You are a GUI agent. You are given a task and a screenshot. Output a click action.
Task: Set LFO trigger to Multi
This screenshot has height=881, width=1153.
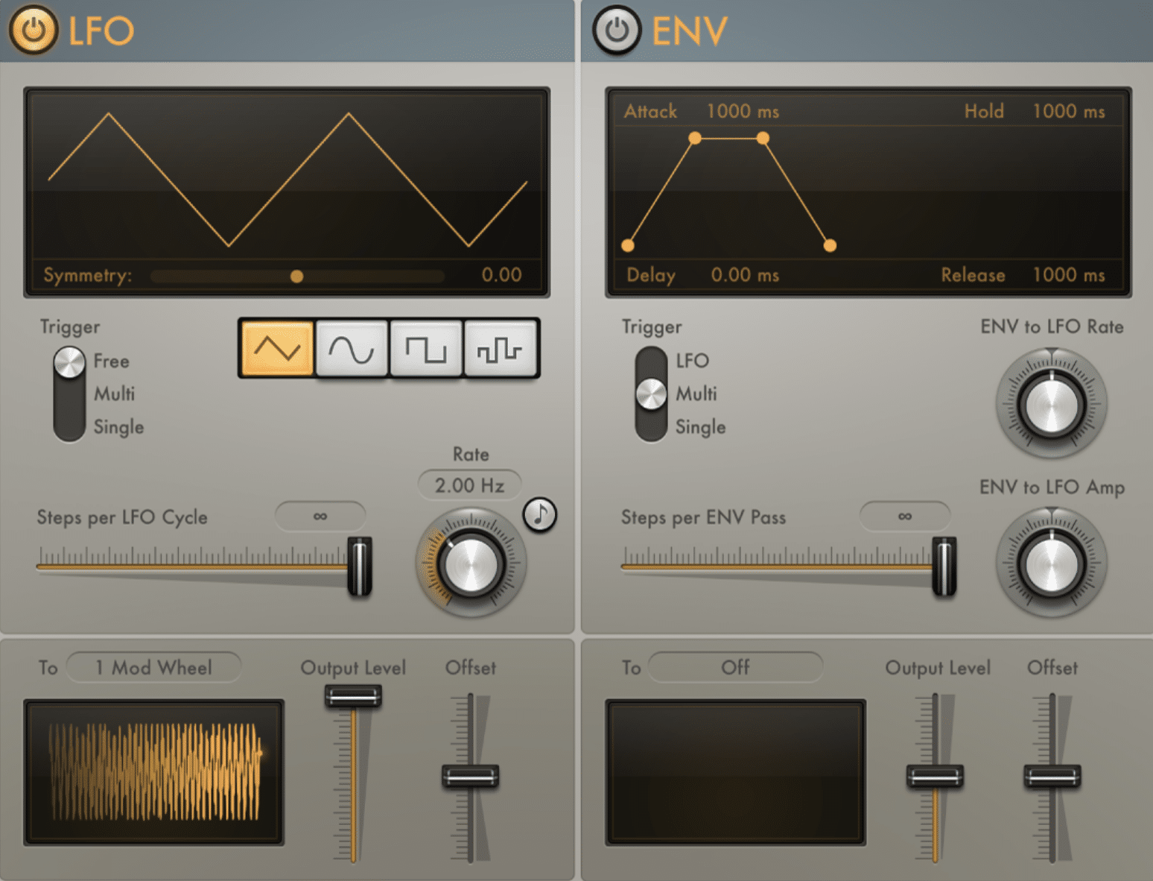click(114, 394)
